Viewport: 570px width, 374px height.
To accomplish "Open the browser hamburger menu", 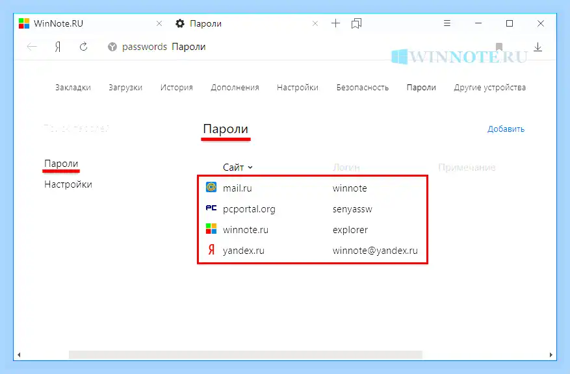I will 447,23.
